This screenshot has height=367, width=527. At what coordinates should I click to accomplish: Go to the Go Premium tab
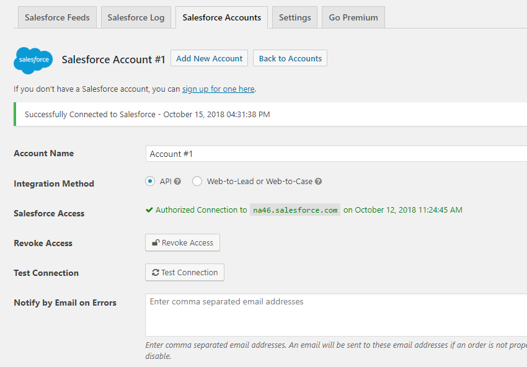353,17
